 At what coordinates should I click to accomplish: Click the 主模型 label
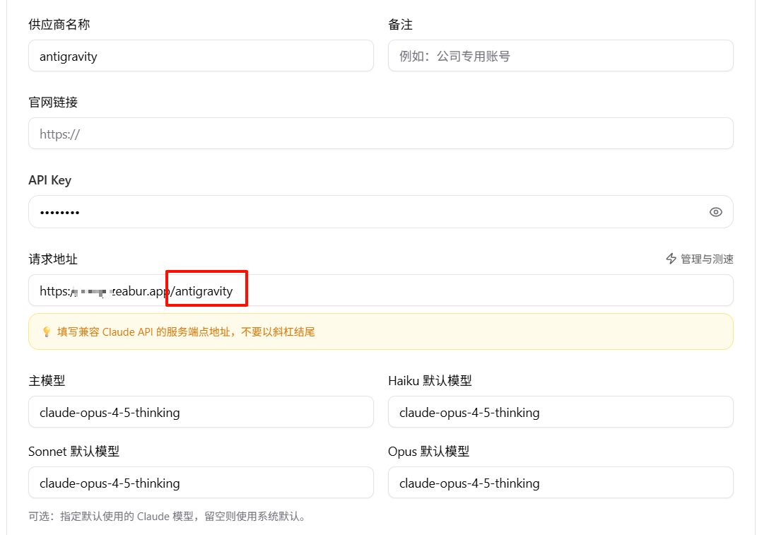tap(47, 380)
